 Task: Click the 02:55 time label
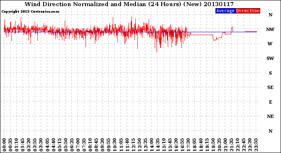[35, 145]
